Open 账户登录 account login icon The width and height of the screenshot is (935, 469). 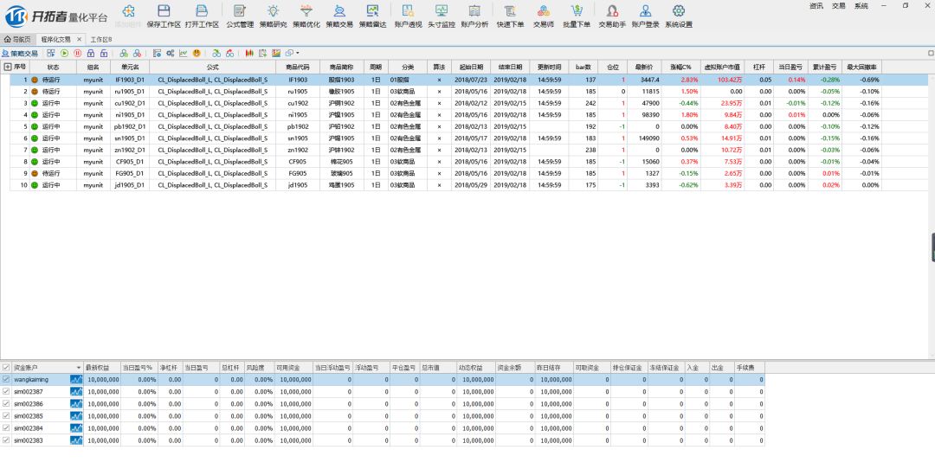click(645, 10)
